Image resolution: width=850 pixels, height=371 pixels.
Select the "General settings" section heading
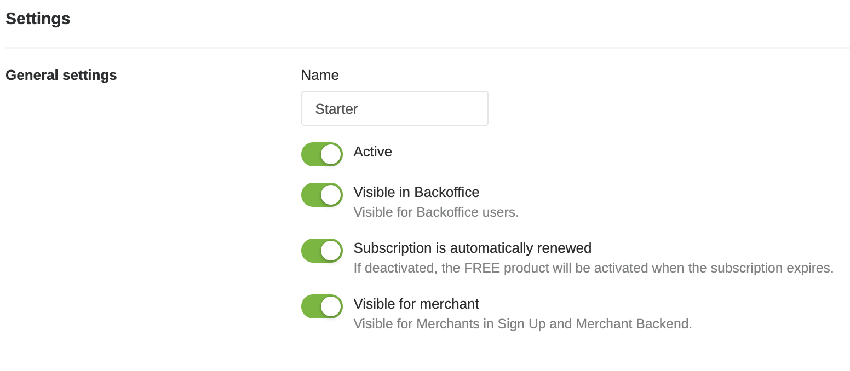61,75
